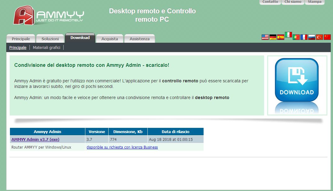The image size is (333, 191).
Task: Switch language with the United States flag
Action: pos(265,37)
